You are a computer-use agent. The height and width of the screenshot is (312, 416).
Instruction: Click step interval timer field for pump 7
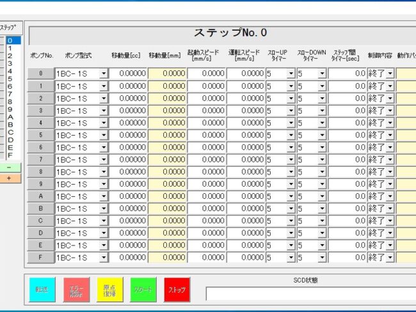coord(348,159)
